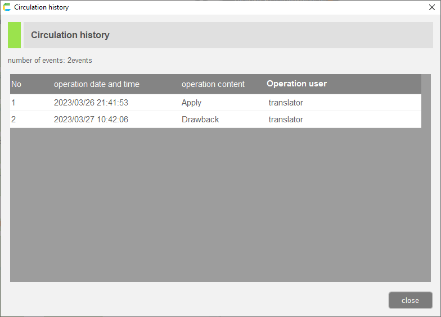Select the Drawback operation cell
This screenshot has height=317, width=441.
pyautogui.click(x=200, y=120)
